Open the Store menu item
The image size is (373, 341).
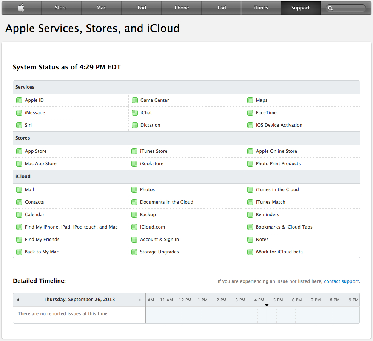tap(61, 8)
